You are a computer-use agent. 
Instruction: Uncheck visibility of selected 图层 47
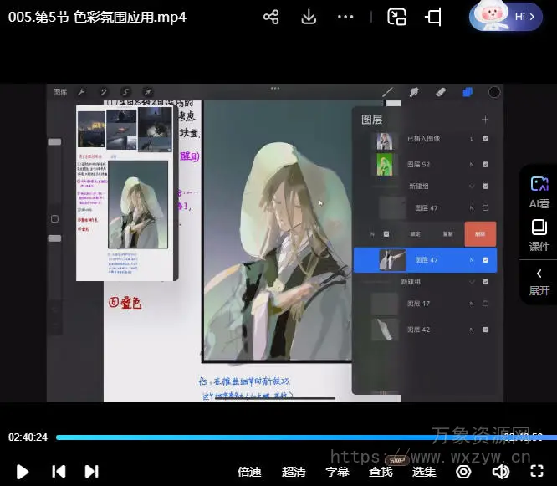pyautogui.click(x=486, y=260)
